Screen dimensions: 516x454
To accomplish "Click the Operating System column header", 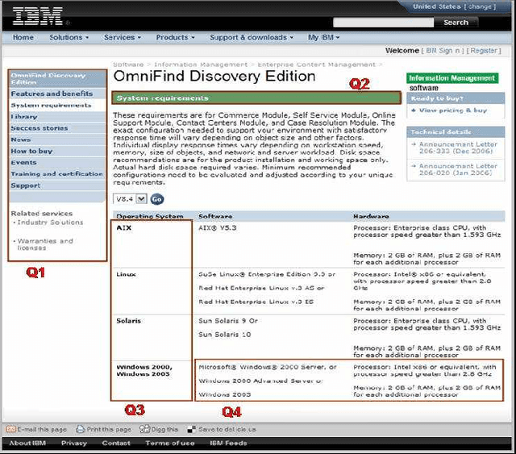I will tap(150, 216).
